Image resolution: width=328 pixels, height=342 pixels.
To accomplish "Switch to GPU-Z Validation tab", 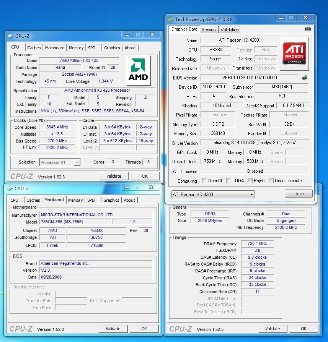I will tap(230, 30).
